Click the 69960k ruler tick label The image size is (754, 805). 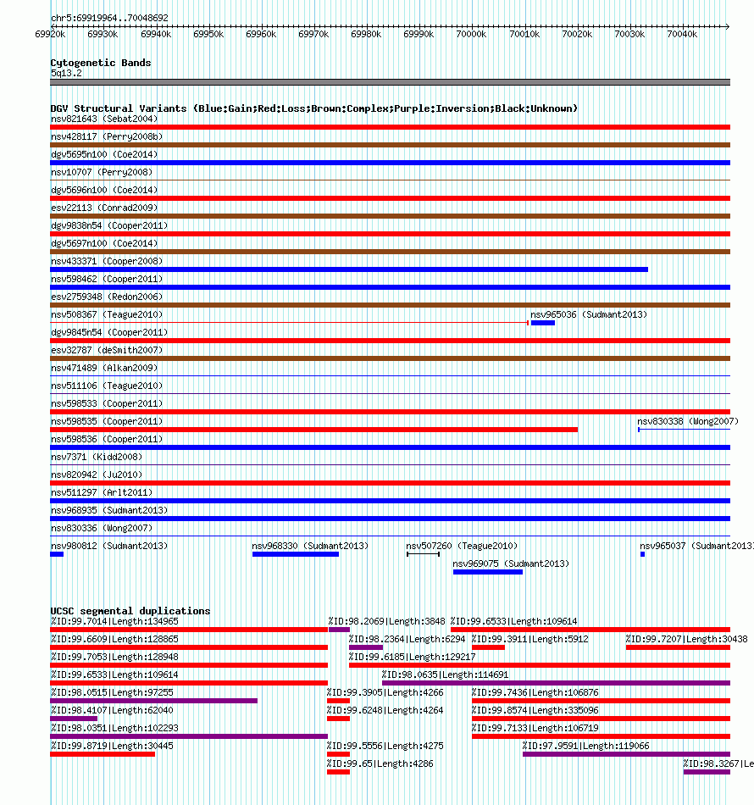pos(261,35)
